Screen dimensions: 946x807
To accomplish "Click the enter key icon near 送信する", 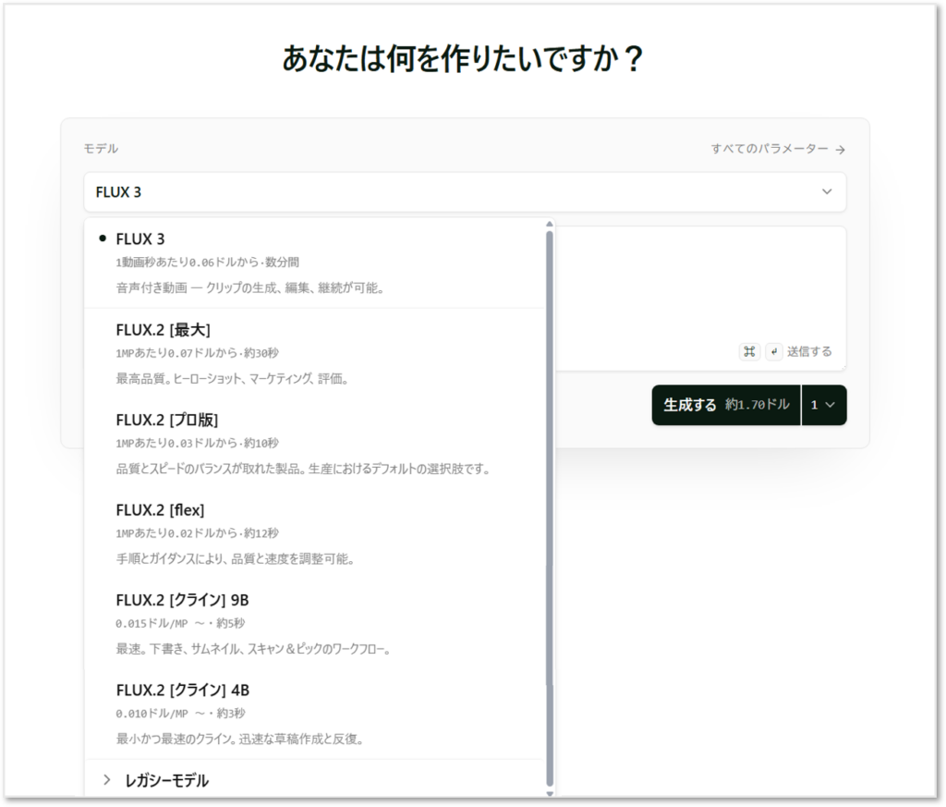I will click(x=774, y=351).
